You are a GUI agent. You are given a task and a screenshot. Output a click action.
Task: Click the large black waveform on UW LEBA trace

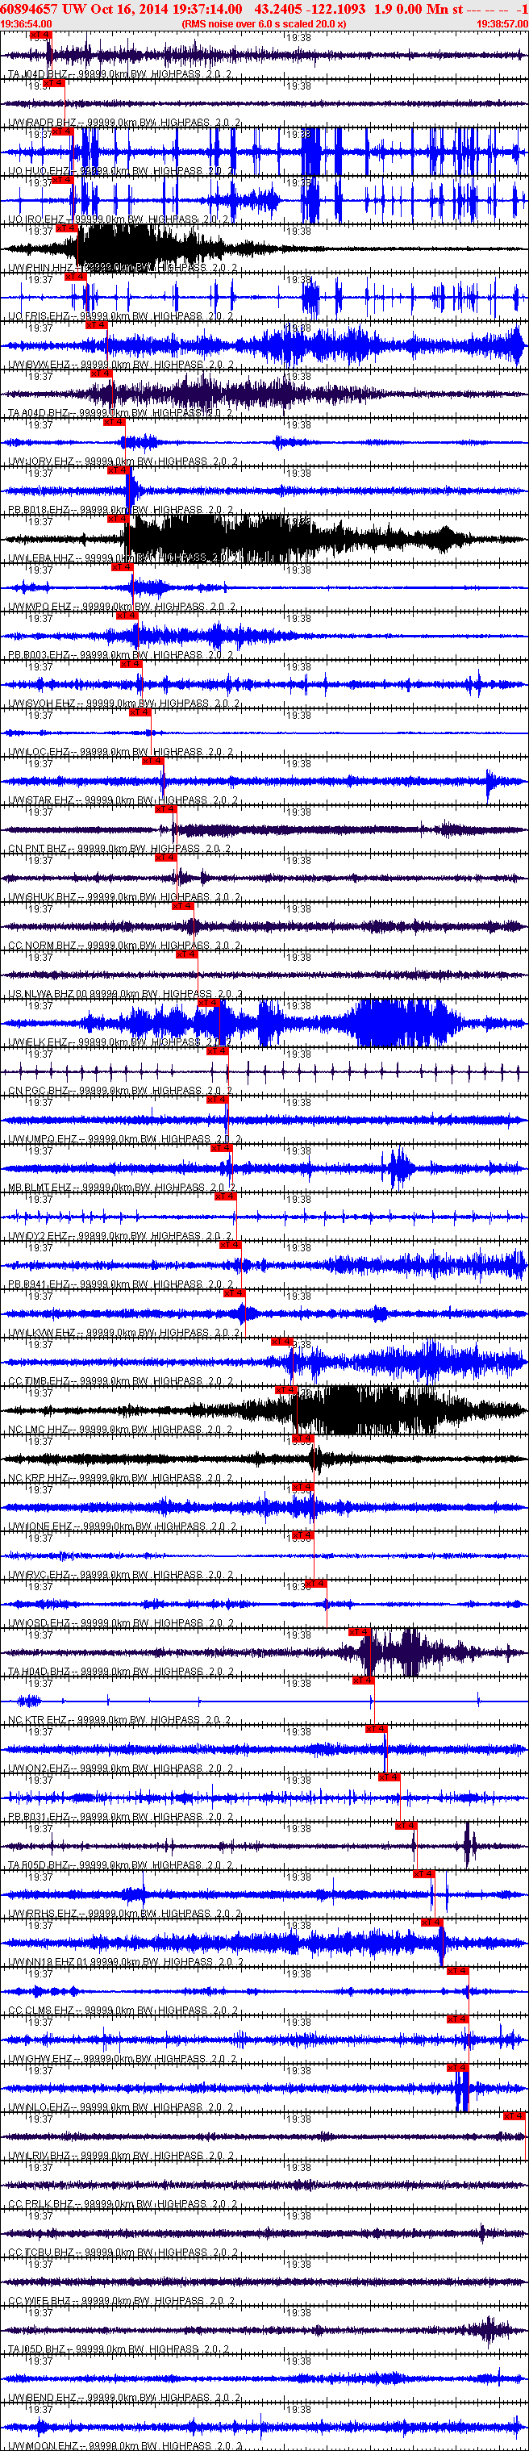[x=285, y=539]
